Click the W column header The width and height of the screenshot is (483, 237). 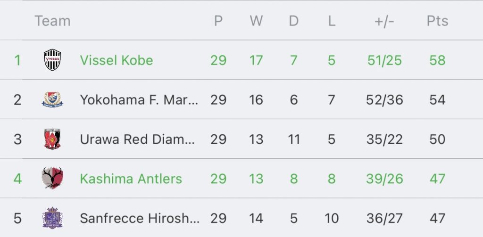(x=256, y=21)
